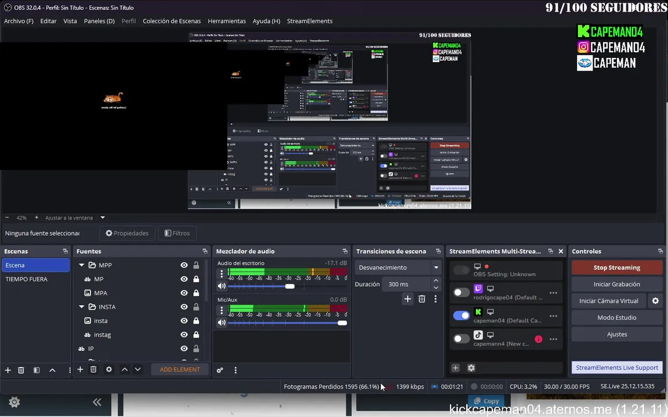This screenshot has height=417, width=668.
Task: Open Mic/Aux options dots
Action: click(222, 310)
